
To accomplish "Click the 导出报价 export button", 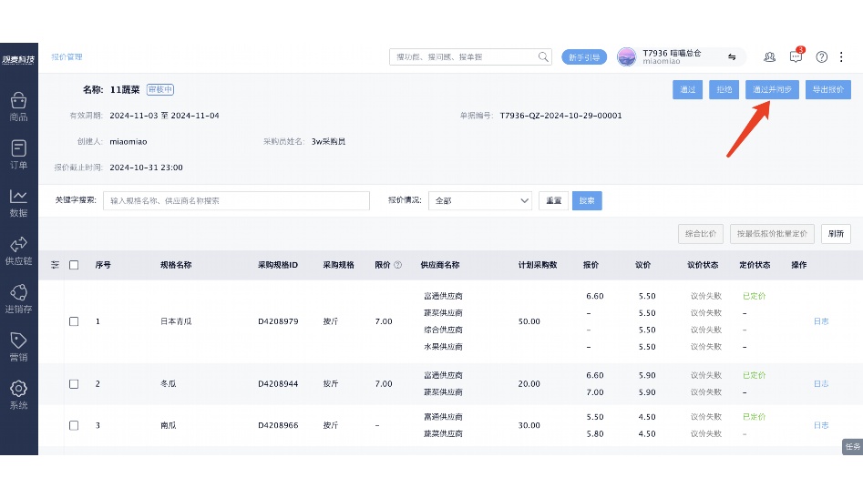I will point(827,89).
